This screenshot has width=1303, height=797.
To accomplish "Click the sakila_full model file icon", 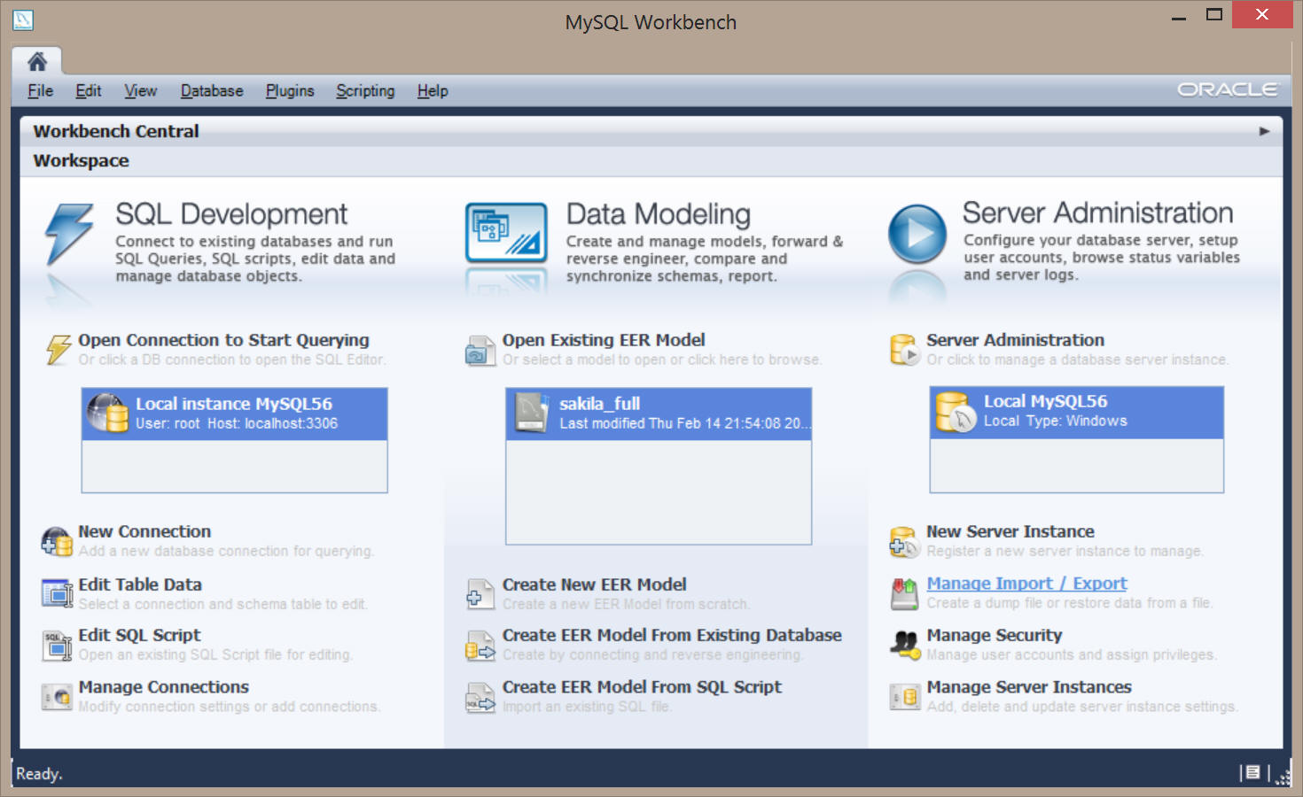I will [532, 413].
